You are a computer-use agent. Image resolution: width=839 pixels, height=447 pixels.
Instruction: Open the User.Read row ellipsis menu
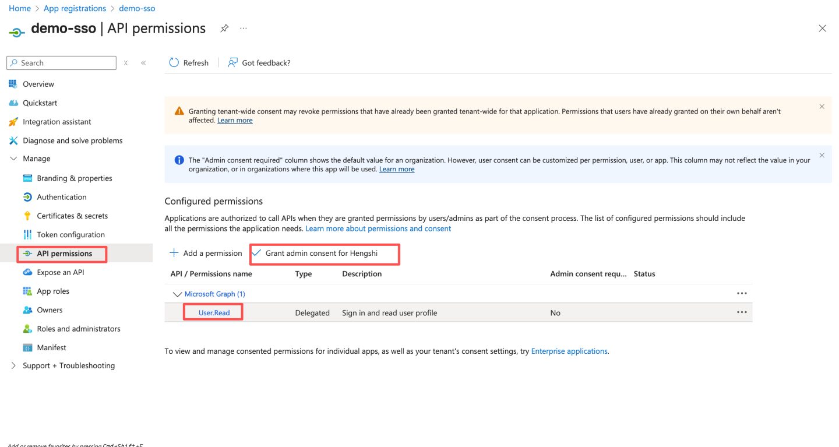(x=742, y=312)
